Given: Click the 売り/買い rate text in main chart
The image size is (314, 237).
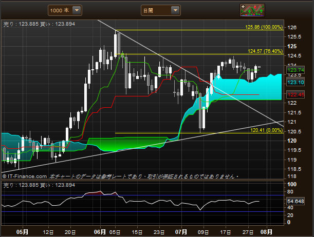Looking at the screenshot, I should [39, 24].
